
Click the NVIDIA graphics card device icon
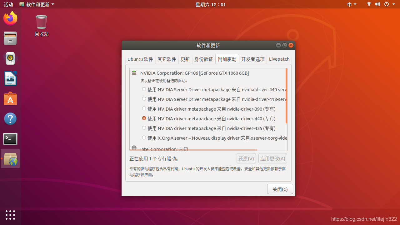coord(134,73)
